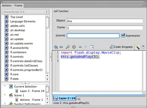Image resolution: width=147 pixels, height=108 pixels.
Task: Collapse the script navigator with splitter arrow
Action: coord(25,83)
